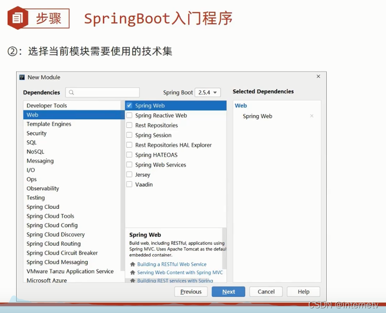The height and width of the screenshot is (313, 386).
Task: Select the SQL category
Action: tap(72, 143)
